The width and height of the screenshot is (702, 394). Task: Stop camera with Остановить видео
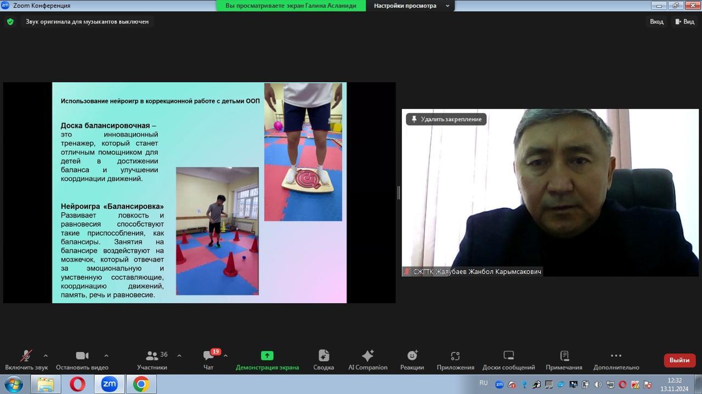(x=82, y=360)
